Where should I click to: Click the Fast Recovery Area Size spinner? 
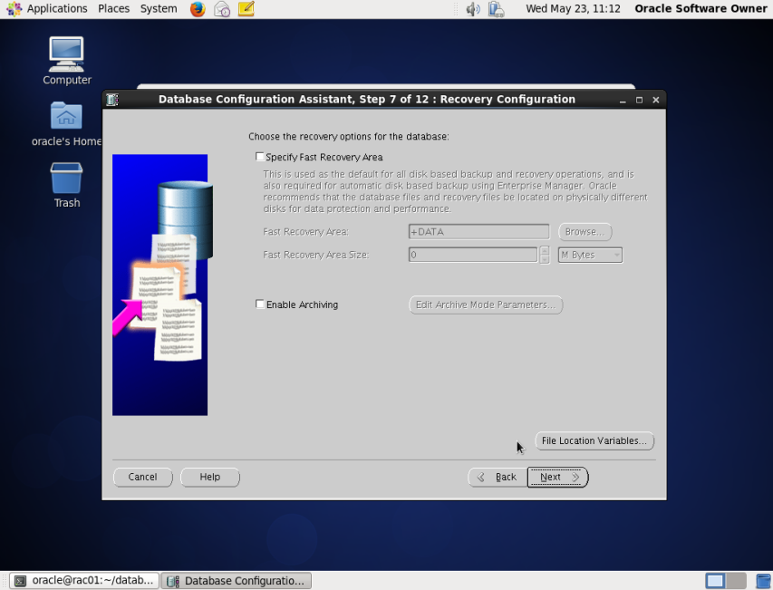(x=545, y=256)
